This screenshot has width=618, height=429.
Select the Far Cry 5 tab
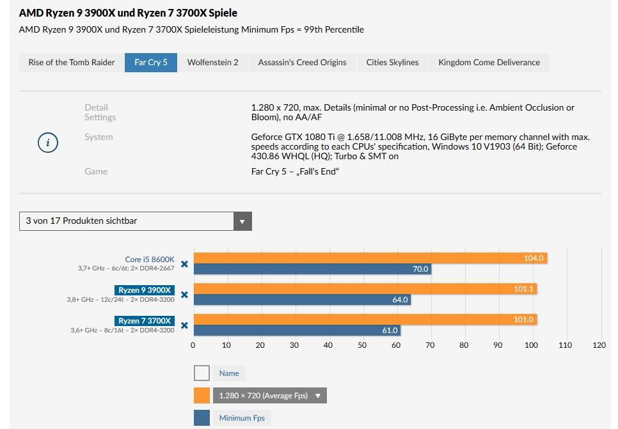(151, 63)
